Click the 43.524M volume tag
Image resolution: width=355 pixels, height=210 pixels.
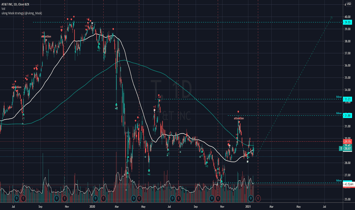click(349, 184)
